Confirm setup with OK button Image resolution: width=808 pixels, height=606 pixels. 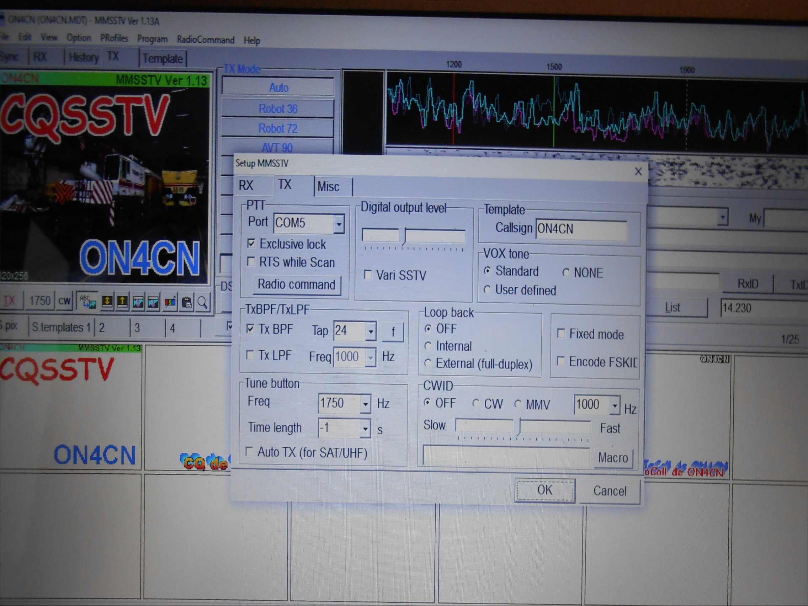click(x=544, y=490)
